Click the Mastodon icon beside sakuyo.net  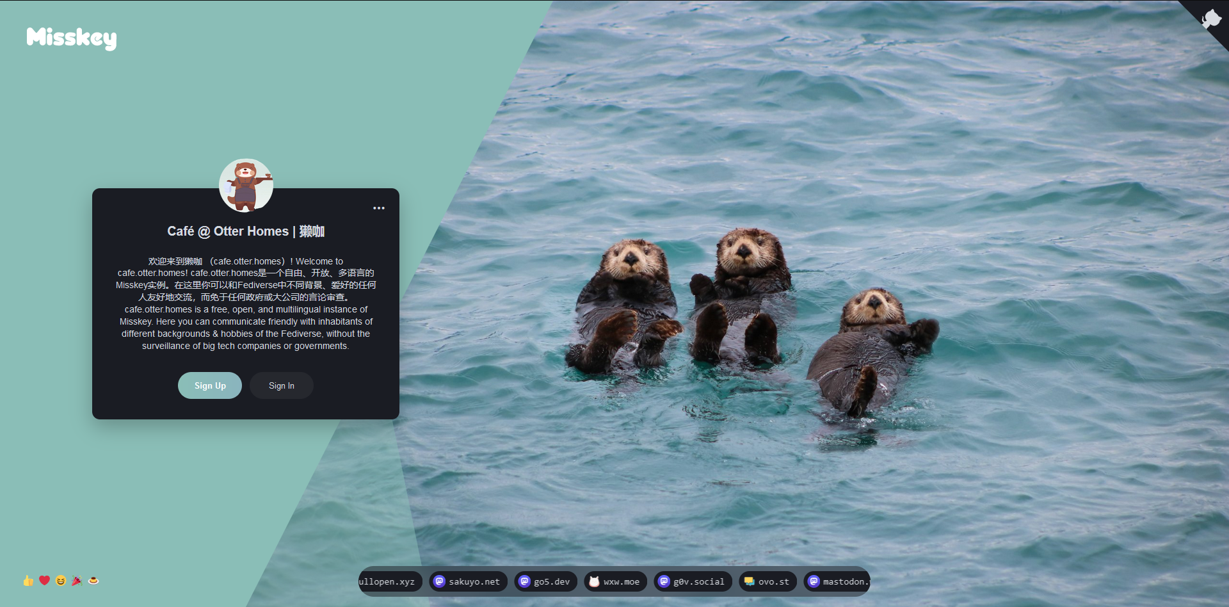tap(439, 581)
